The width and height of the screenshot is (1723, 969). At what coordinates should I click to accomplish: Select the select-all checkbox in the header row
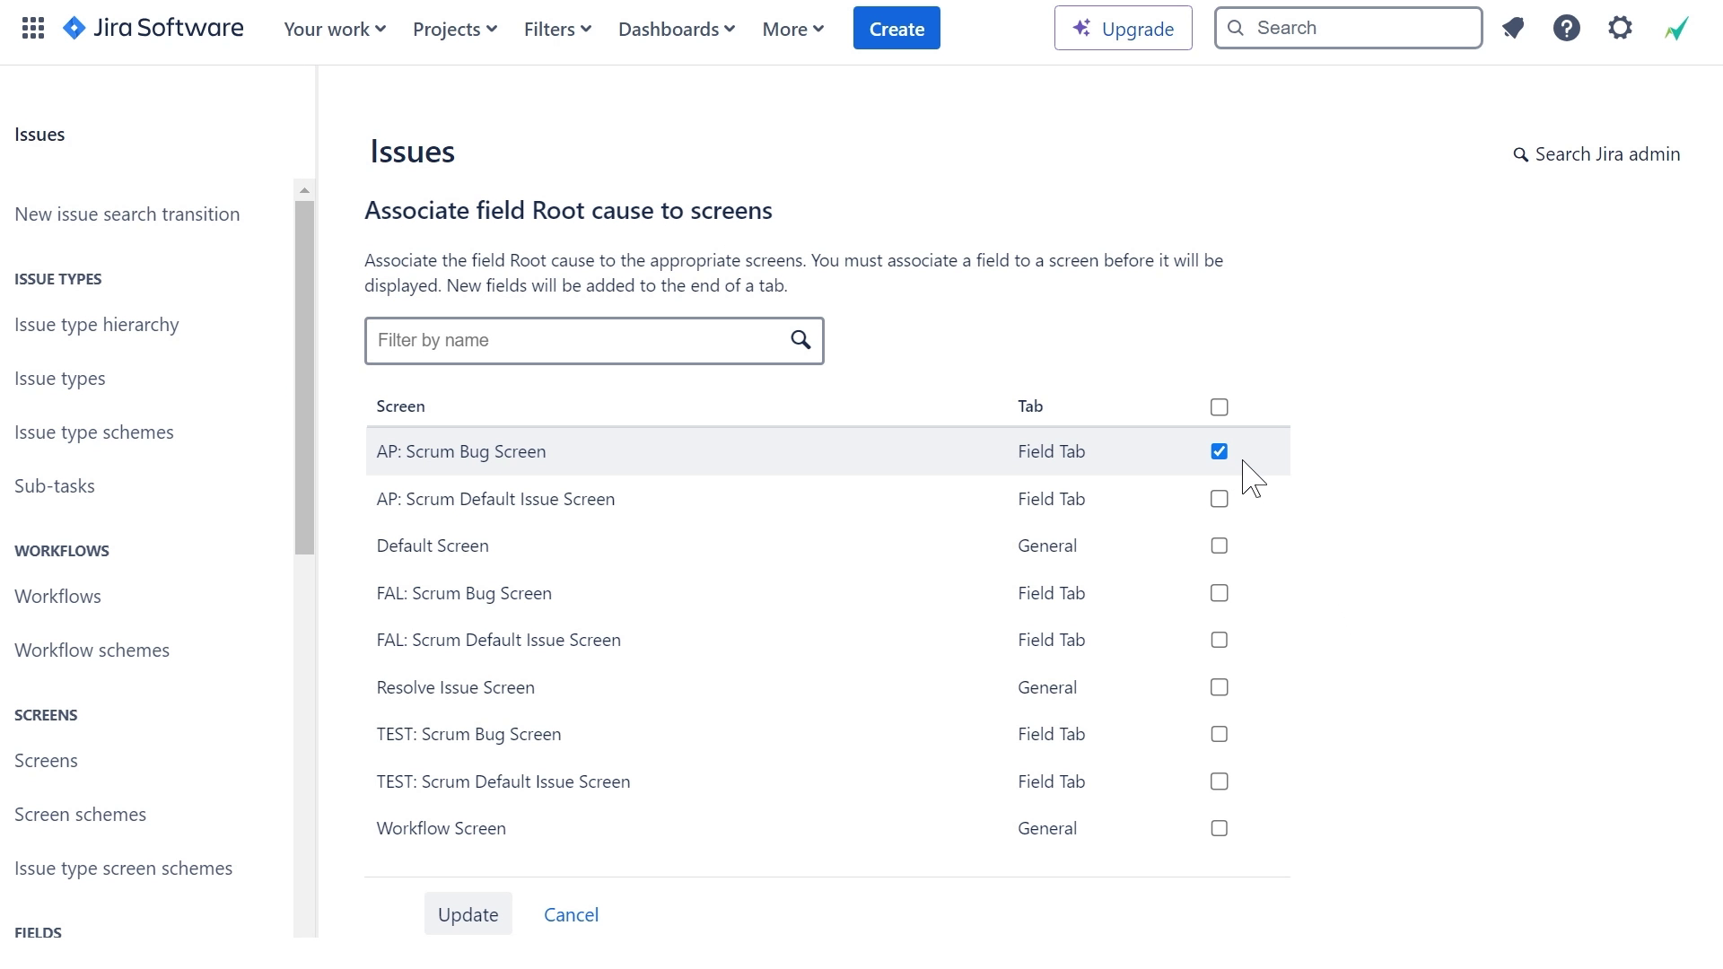pos(1218,406)
